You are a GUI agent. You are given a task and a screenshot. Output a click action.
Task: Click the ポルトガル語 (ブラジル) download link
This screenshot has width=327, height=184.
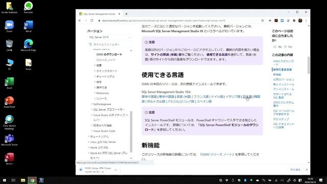click(163, 101)
